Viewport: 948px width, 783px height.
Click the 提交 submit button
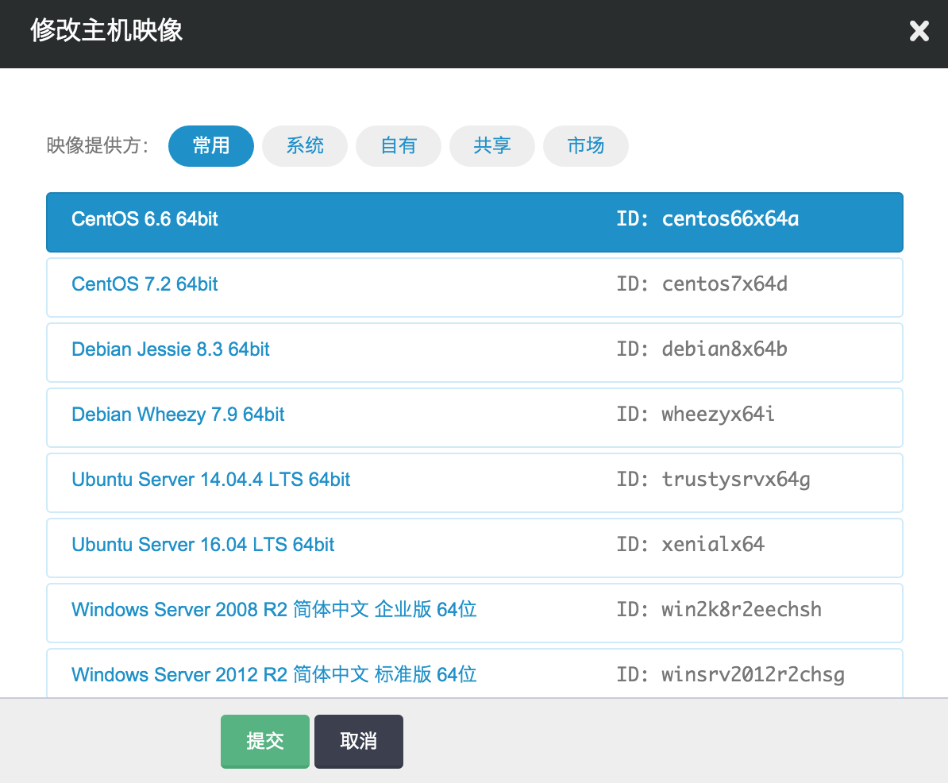click(265, 741)
